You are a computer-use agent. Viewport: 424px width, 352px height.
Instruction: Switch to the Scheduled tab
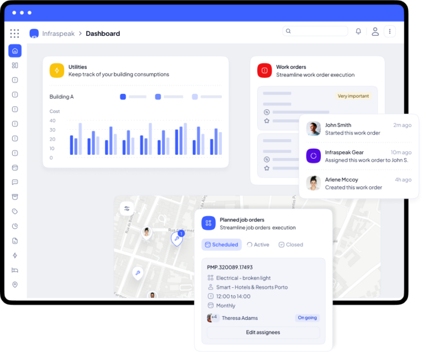(x=221, y=244)
